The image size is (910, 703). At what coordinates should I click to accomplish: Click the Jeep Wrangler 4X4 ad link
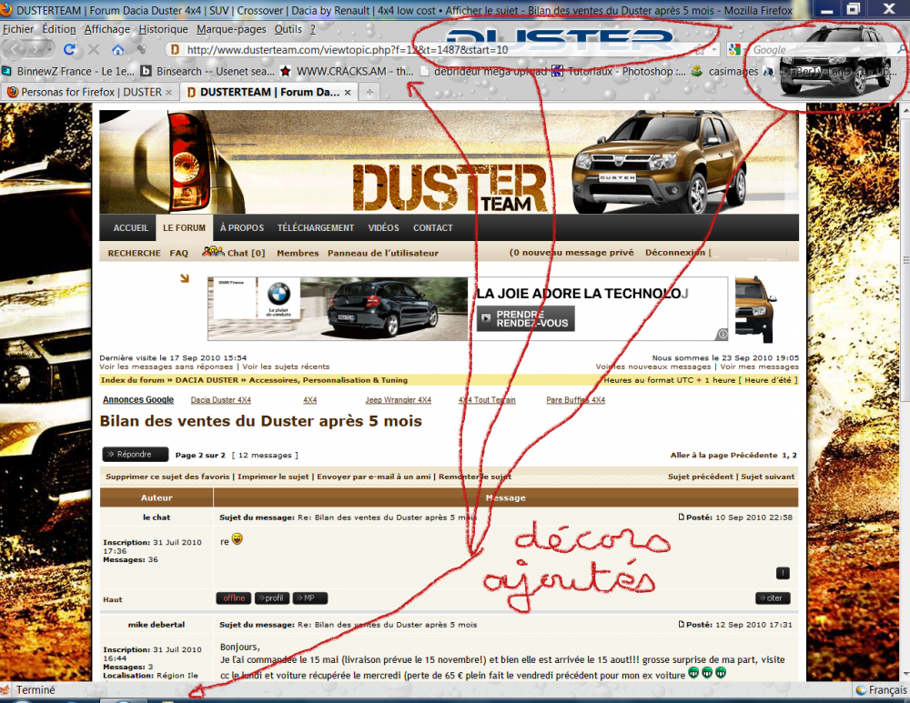coord(399,399)
